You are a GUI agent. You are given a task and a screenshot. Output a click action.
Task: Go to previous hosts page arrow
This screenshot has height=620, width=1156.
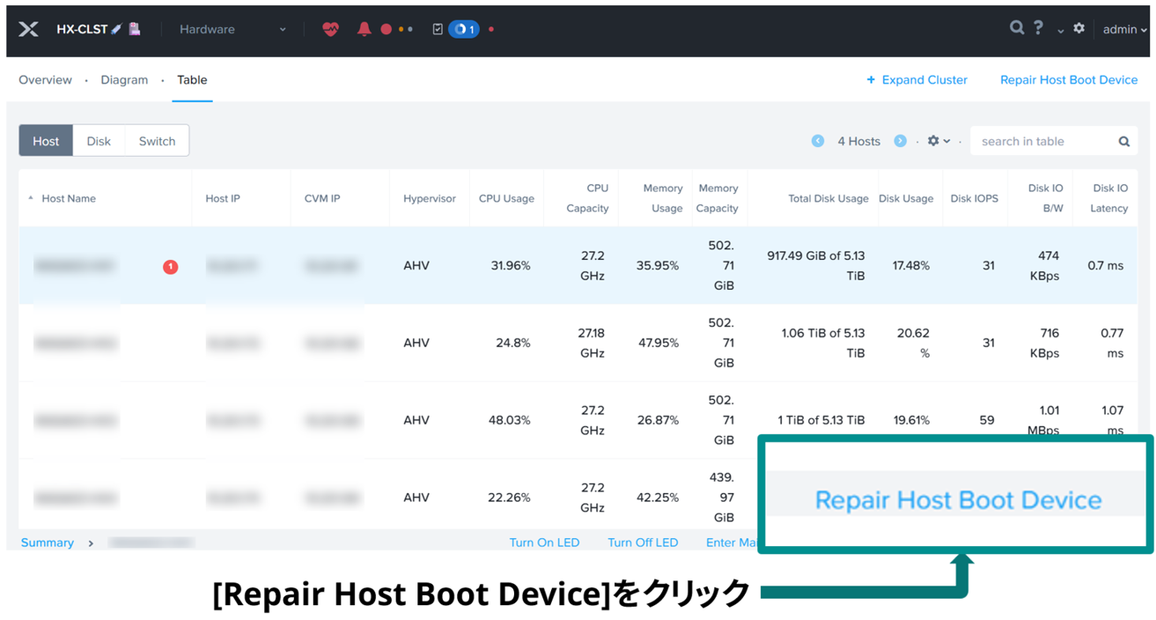pyautogui.click(x=818, y=141)
